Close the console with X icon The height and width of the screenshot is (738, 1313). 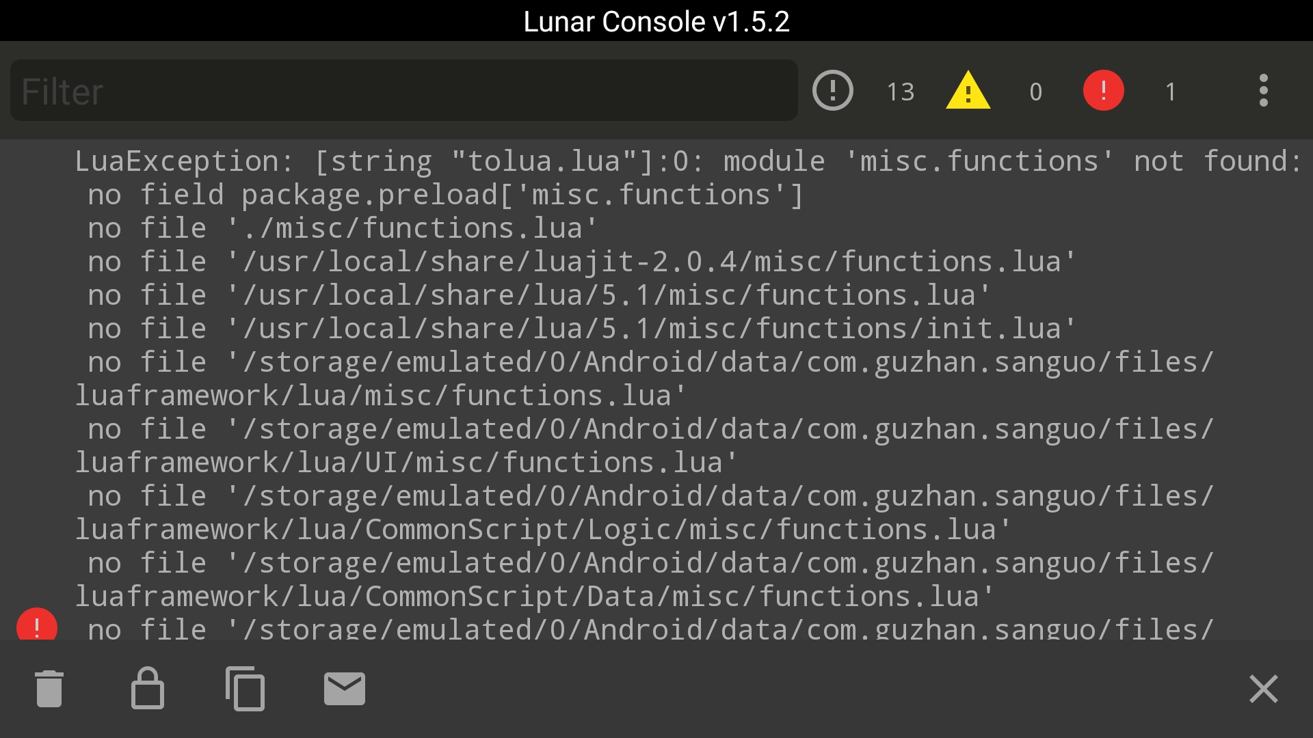pos(1263,688)
